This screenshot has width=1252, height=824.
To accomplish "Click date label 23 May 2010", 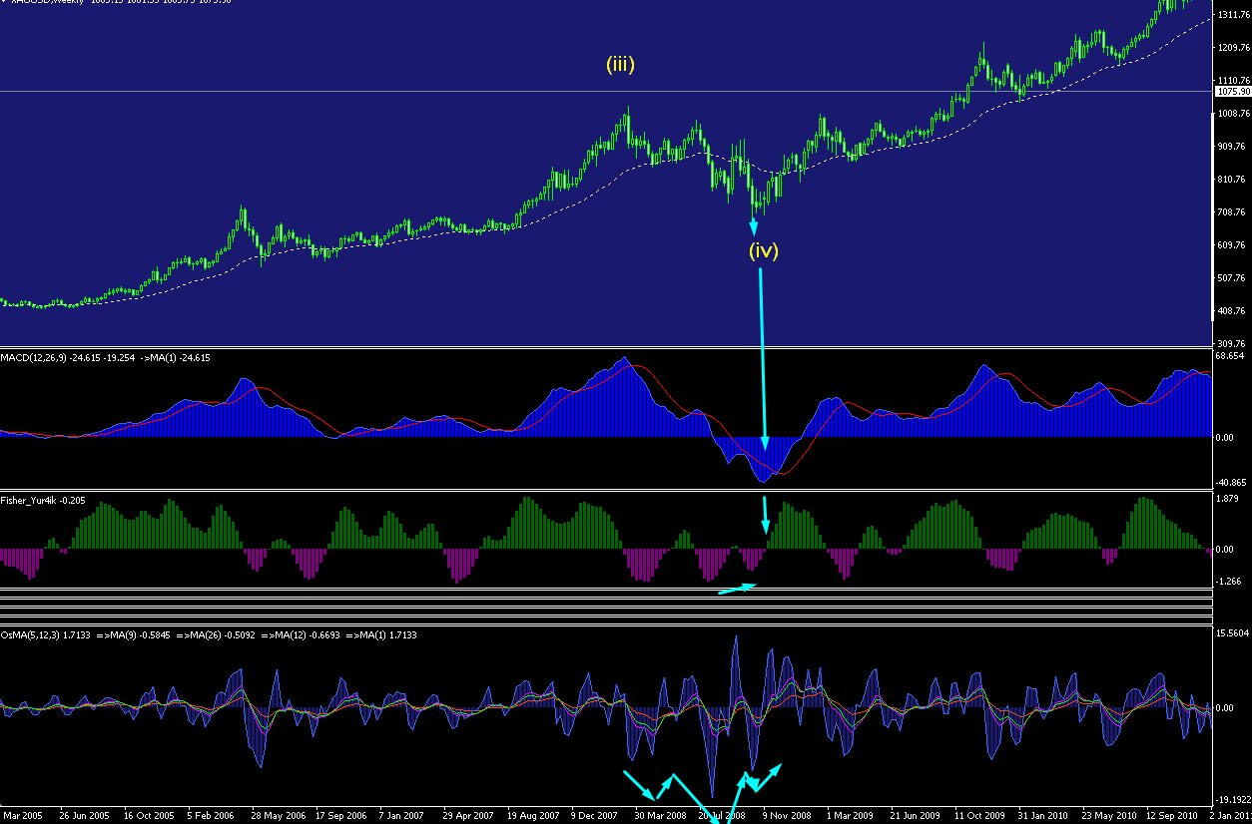I will tap(1108, 816).
